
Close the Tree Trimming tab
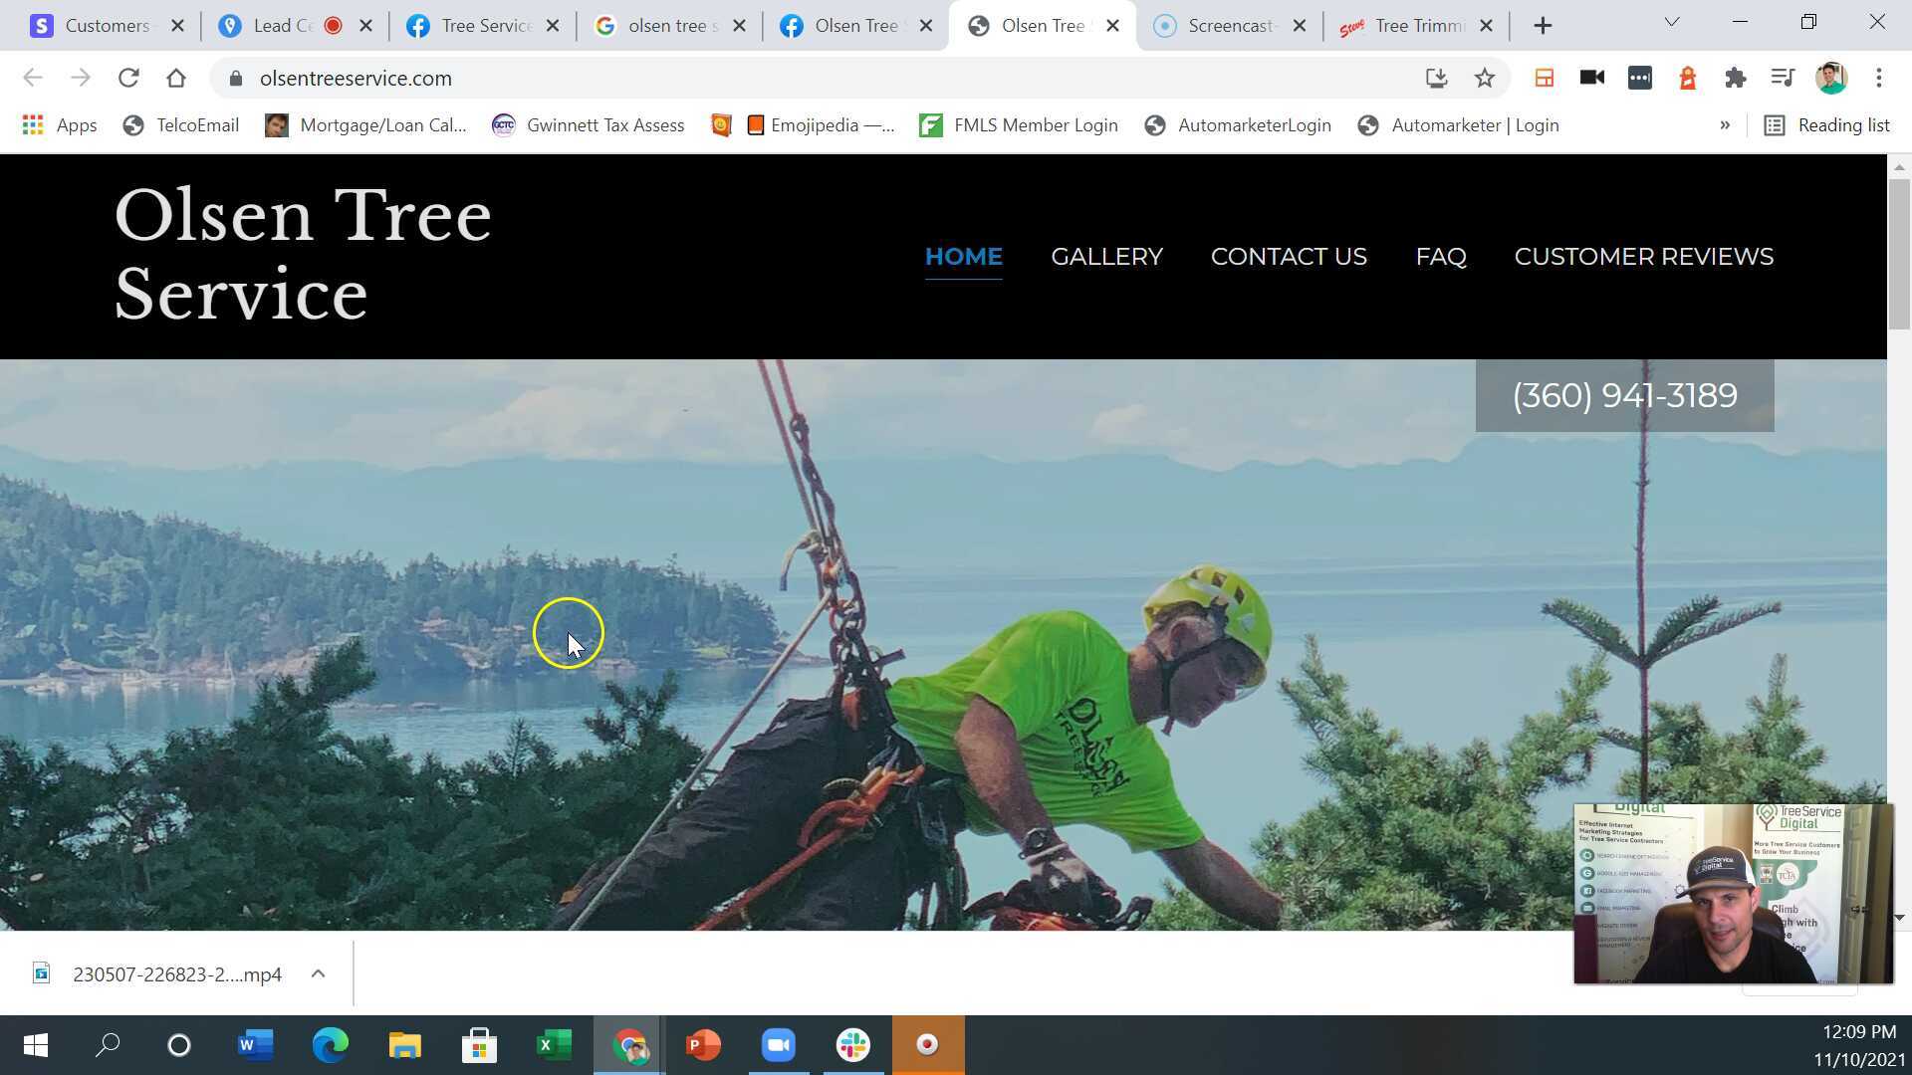pyautogui.click(x=1486, y=26)
